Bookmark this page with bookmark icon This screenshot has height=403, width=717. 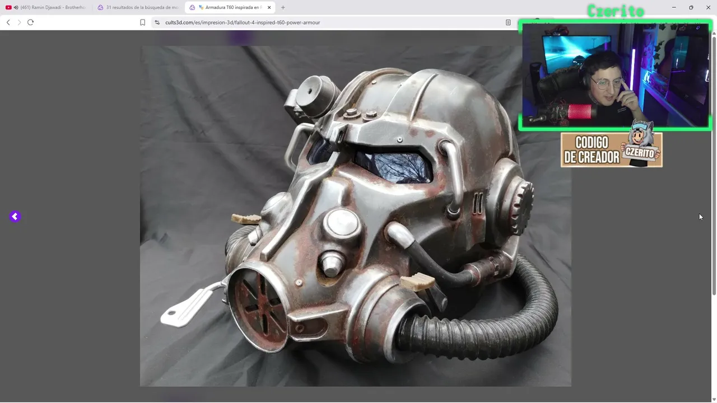(142, 22)
